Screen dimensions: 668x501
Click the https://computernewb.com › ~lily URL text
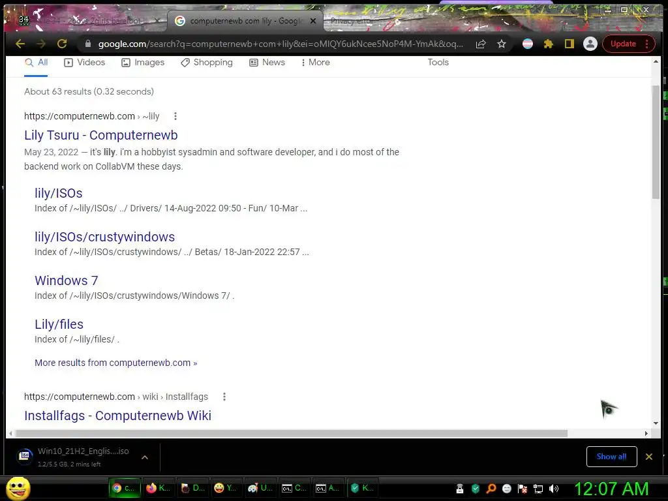(x=91, y=116)
